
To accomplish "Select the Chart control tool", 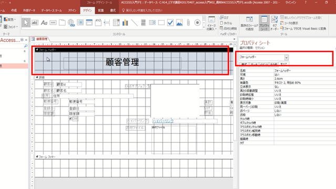I will pyautogui.click(x=125, y=23).
